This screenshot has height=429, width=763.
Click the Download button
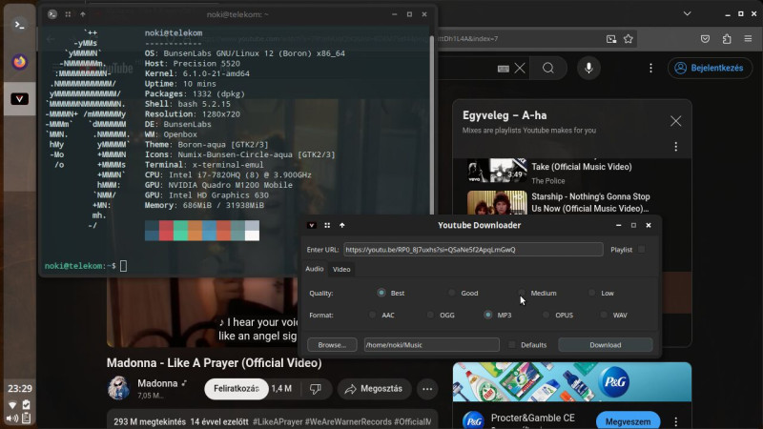pyautogui.click(x=606, y=345)
